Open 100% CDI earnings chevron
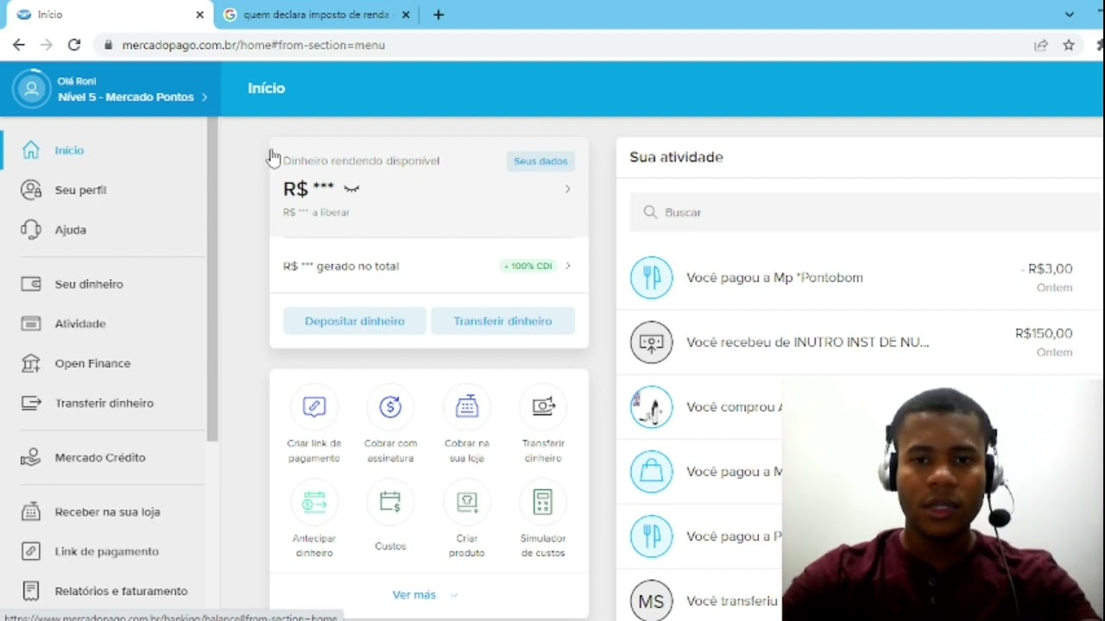 click(567, 266)
